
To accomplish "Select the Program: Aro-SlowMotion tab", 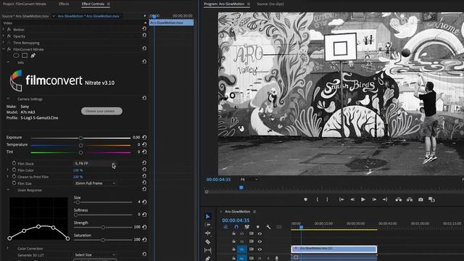I will click(x=224, y=4).
